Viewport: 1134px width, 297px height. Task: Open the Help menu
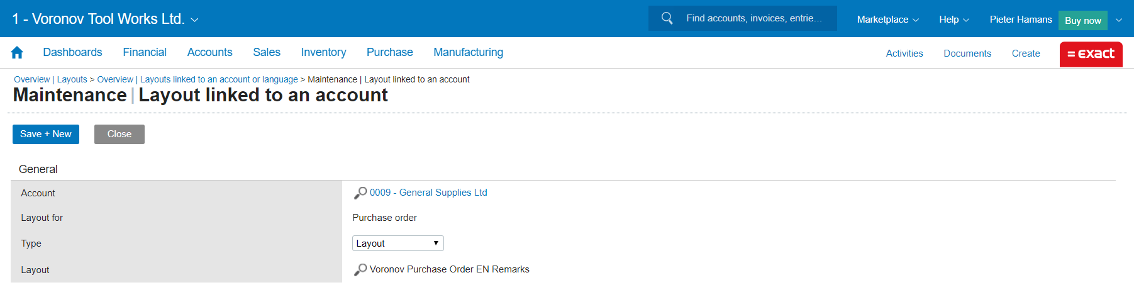click(953, 20)
